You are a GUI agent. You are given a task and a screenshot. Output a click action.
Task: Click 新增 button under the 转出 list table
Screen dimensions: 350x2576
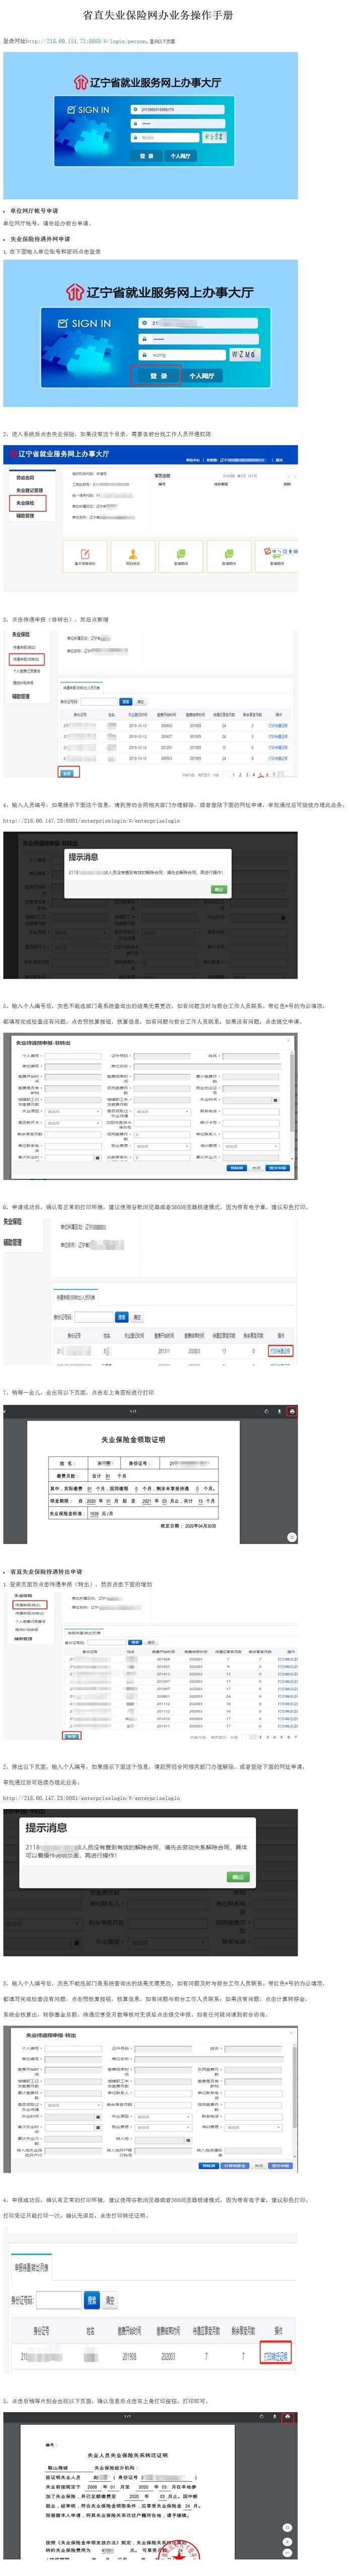coord(71,1736)
